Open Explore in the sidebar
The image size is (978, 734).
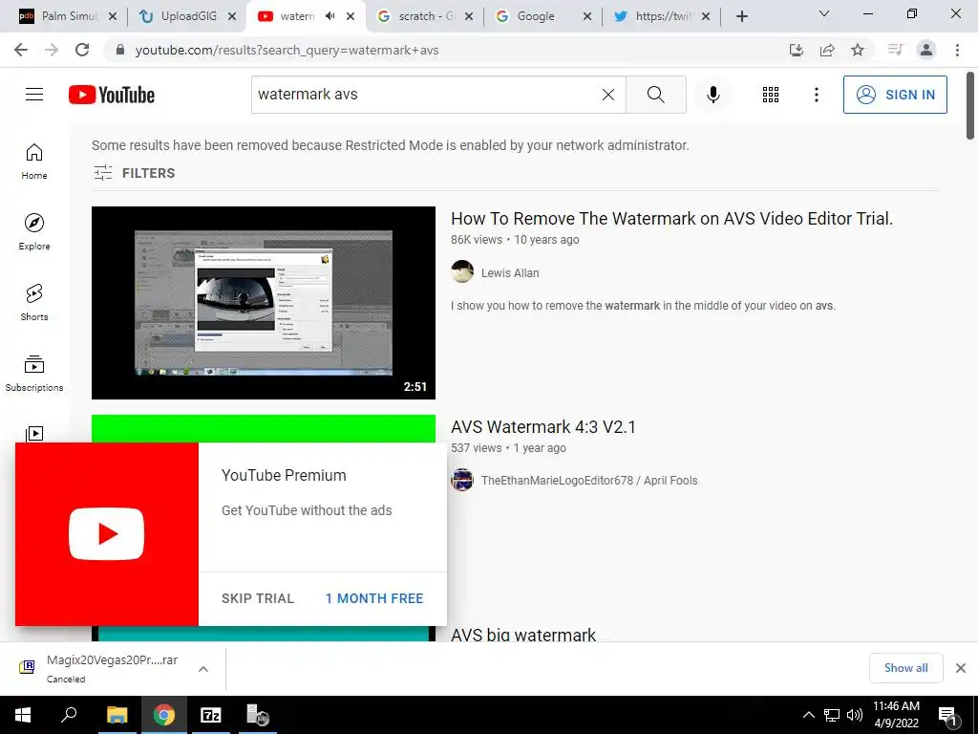(x=34, y=231)
